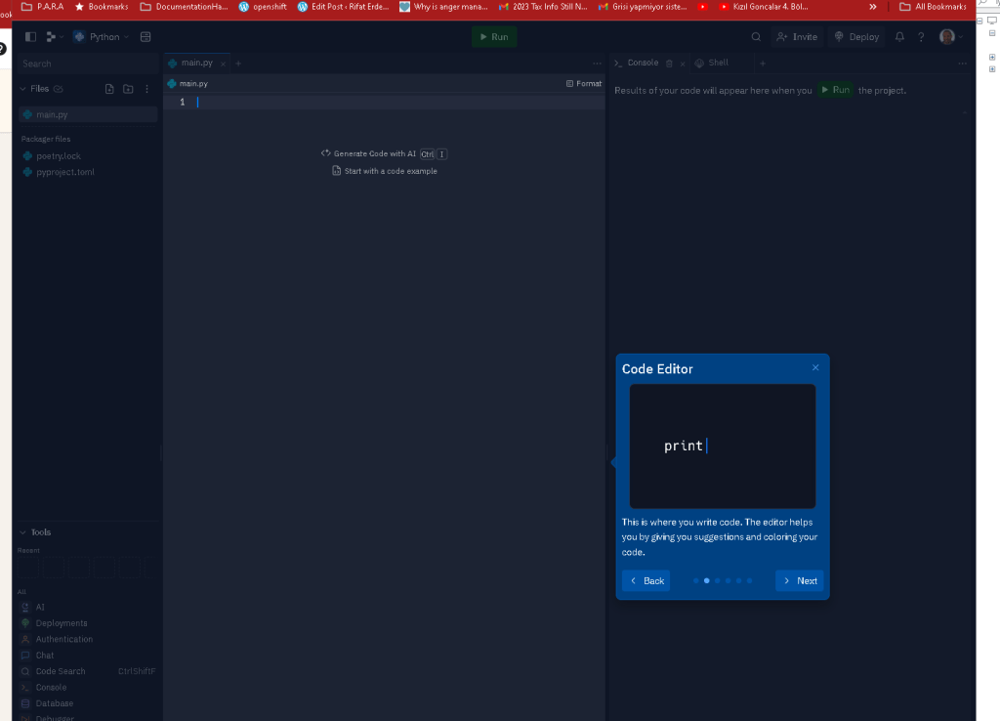Open the console pane three-dot menu

click(962, 64)
